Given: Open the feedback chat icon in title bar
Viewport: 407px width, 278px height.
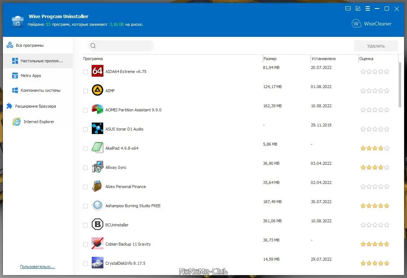Looking at the screenshot, I should (348, 8).
